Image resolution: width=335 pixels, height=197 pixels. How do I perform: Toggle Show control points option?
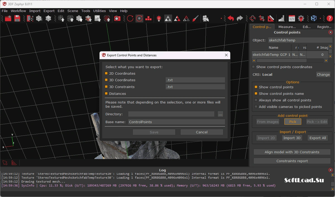click(x=256, y=87)
